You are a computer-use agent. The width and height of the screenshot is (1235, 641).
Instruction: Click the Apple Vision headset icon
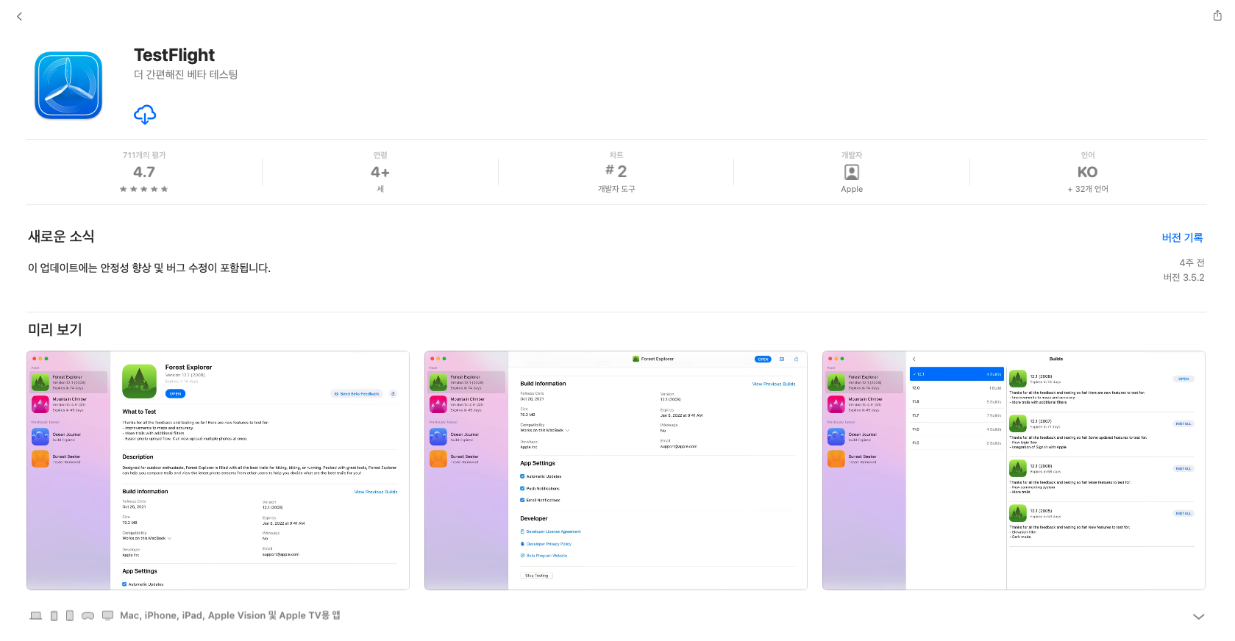coord(88,615)
